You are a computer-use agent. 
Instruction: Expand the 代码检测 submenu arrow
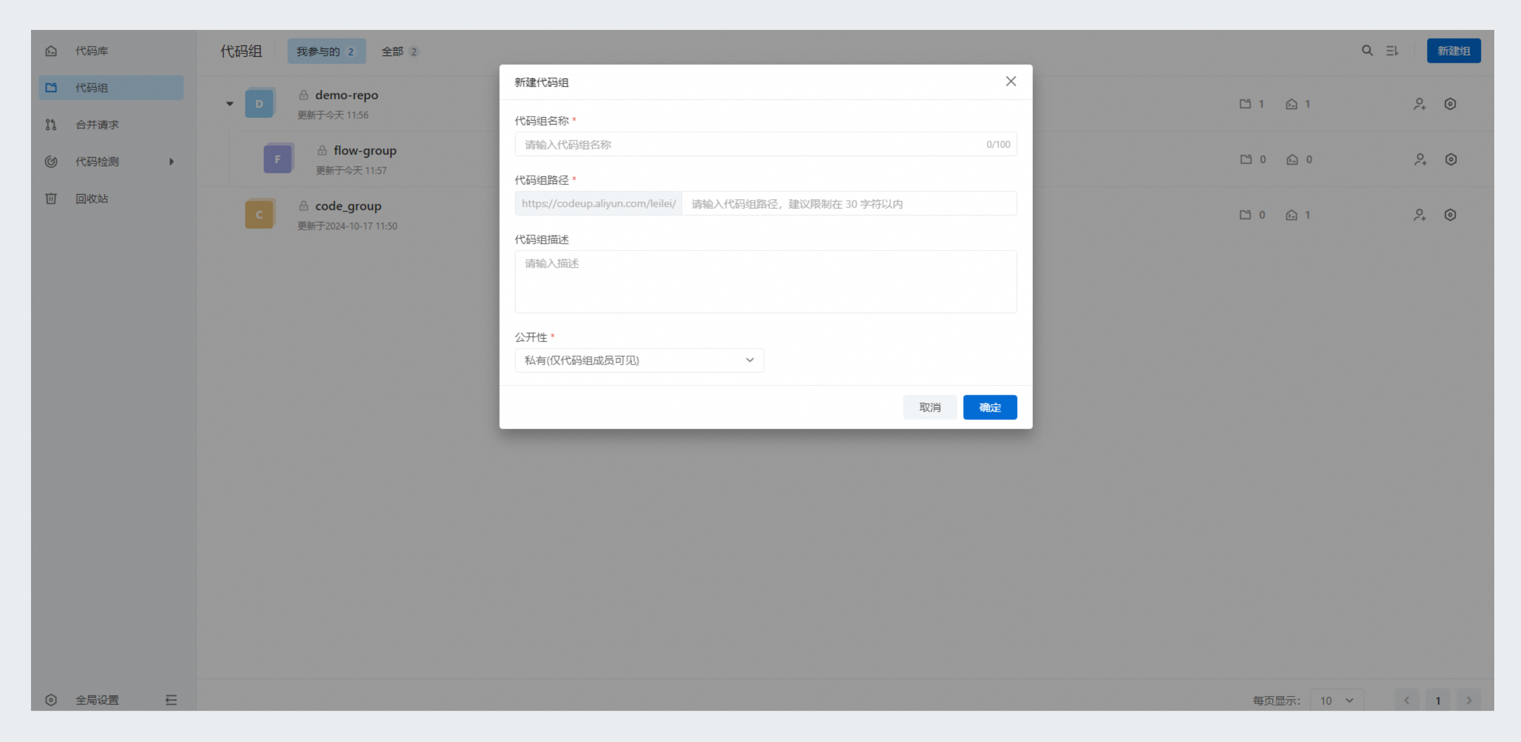pyautogui.click(x=171, y=161)
